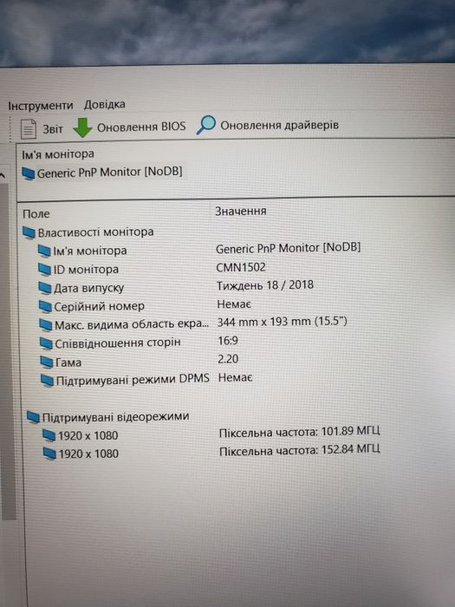Click the 16:9 aspect ratio value
This screenshot has height=607, width=455.
point(228,341)
